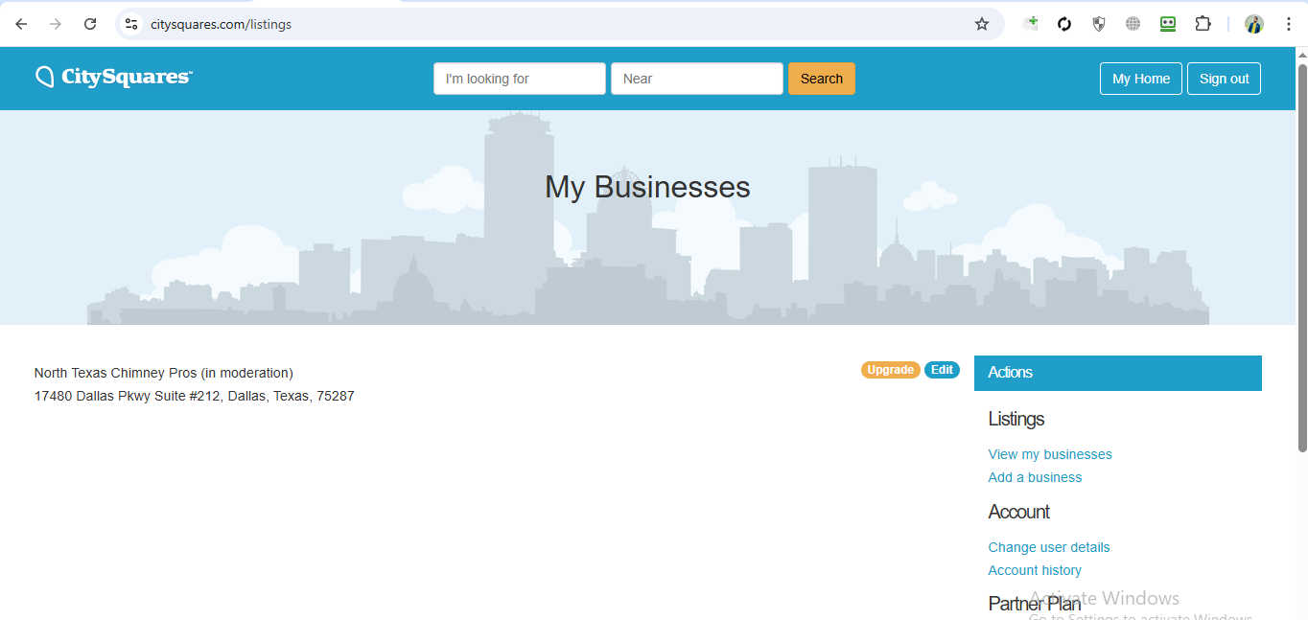This screenshot has height=620, width=1308.
Task: Open the Extensions puzzle-piece menu
Action: 1203,24
